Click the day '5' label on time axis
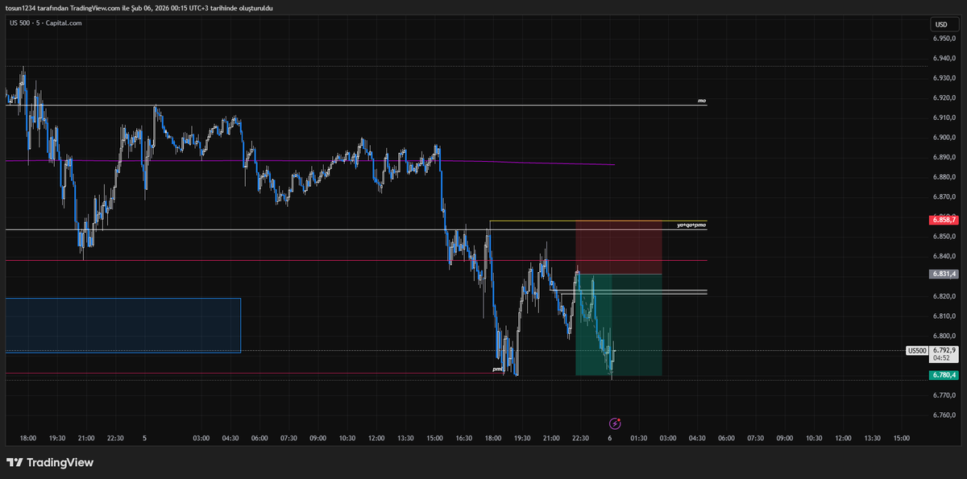Screen dimensions: 967x479 point(144,438)
